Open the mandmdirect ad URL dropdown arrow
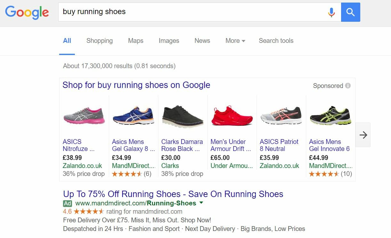The image size is (391, 238). click(x=201, y=203)
